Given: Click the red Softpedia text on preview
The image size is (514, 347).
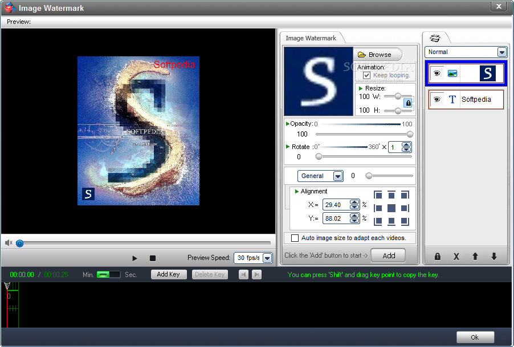Looking at the screenshot, I should pos(174,64).
